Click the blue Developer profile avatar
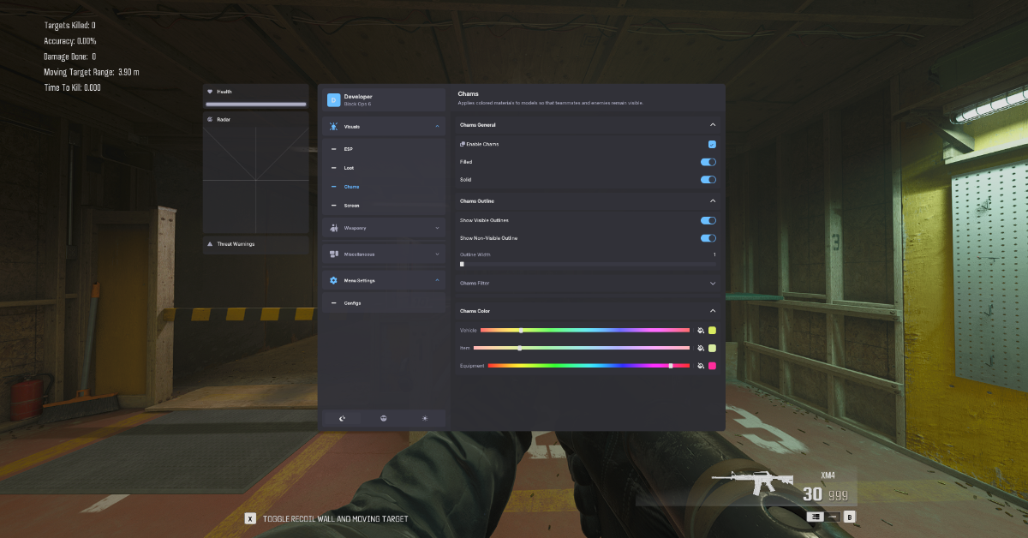Image resolution: width=1028 pixels, height=538 pixels. tap(333, 100)
